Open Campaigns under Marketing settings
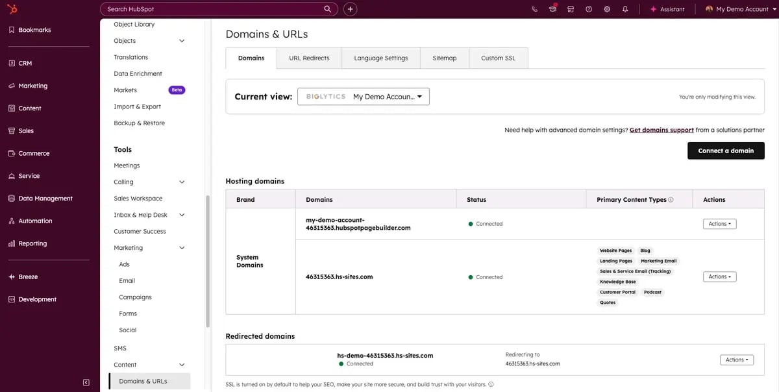Screen dimensions: 779x392 click(x=135, y=297)
